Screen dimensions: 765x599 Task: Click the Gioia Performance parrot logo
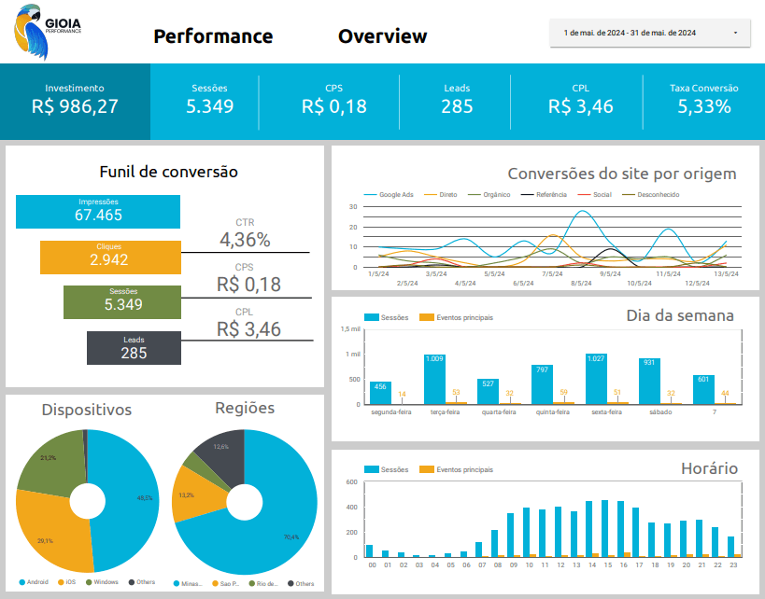(47, 34)
